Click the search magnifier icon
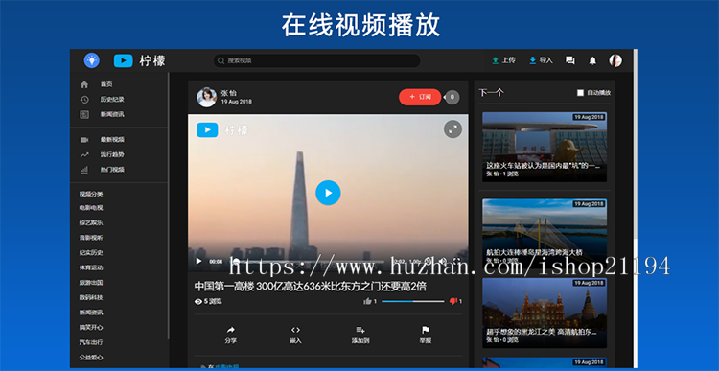Image resolution: width=719 pixels, height=371 pixels. 221,60
